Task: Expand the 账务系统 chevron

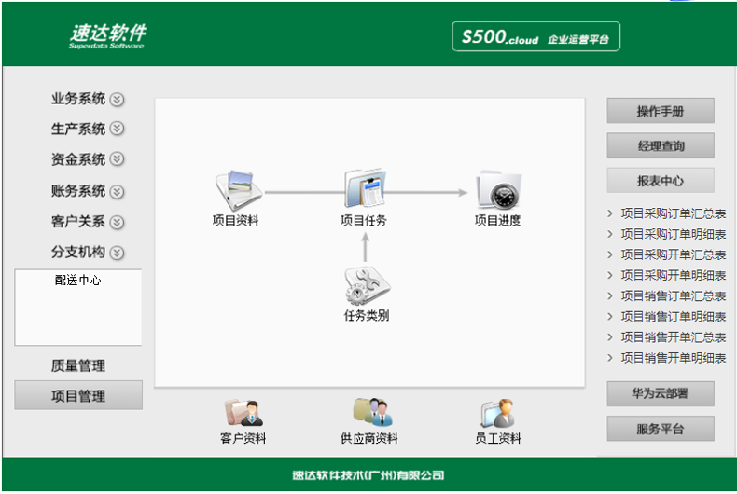Action: (x=117, y=192)
